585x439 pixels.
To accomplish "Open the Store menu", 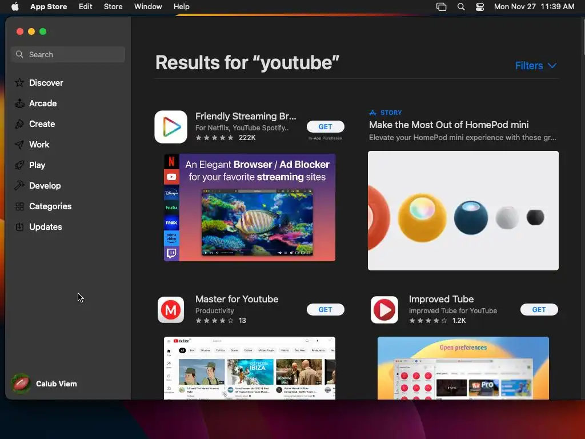I will [x=113, y=7].
